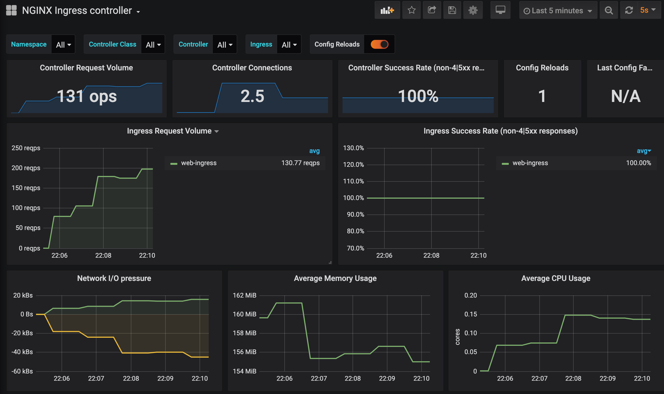Click the Add panel icon
The width and height of the screenshot is (664, 394).
pos(387,11)
